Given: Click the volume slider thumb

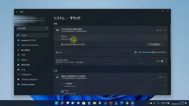Looking at the screenshot, I should [153, 52].
